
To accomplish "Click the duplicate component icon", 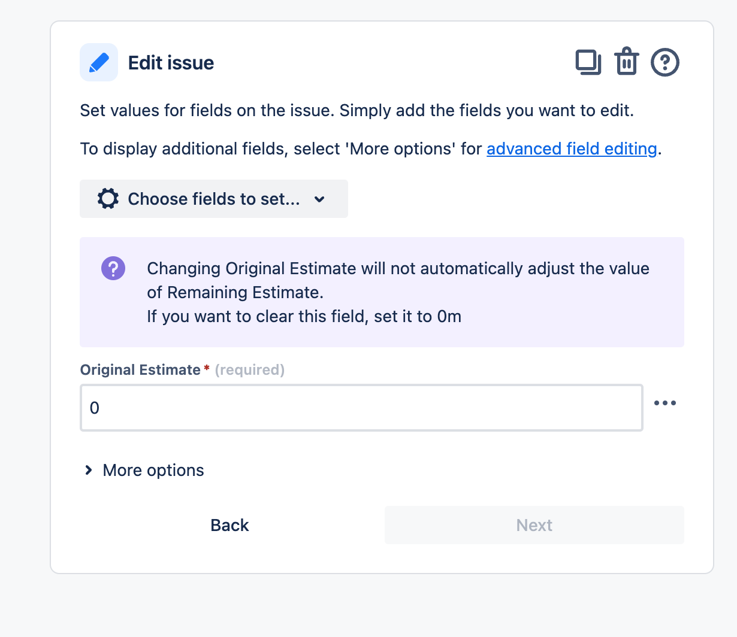I will pyautogui.click(x=588, y=62).
